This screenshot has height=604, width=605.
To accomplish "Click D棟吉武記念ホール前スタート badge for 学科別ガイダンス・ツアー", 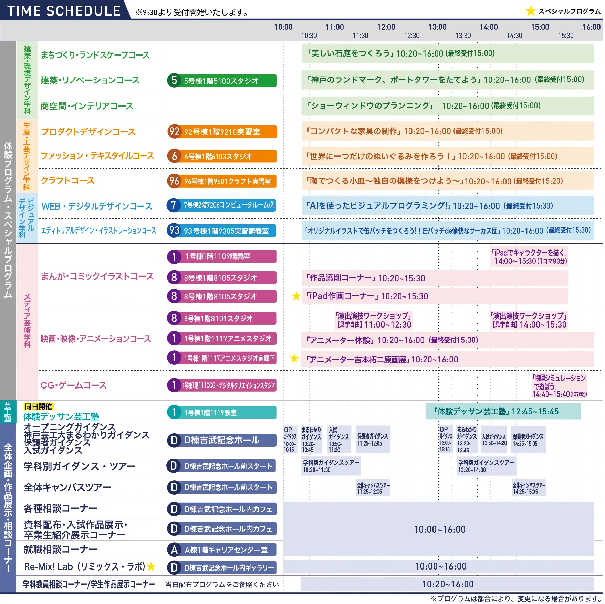I will [222, 466].
